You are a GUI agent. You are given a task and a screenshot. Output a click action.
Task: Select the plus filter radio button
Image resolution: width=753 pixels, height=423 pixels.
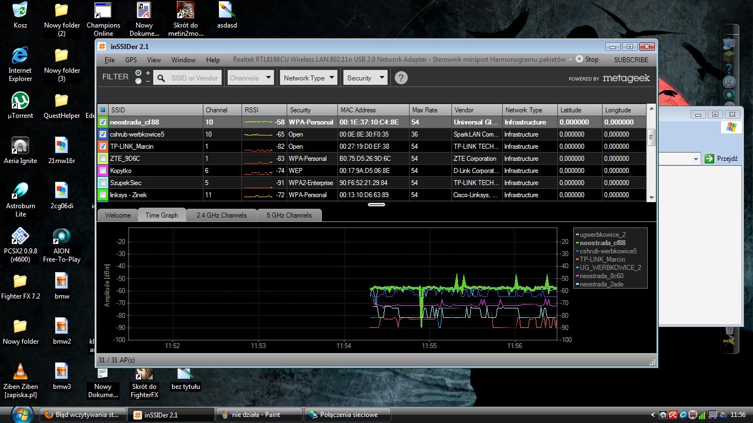(138, 73)
